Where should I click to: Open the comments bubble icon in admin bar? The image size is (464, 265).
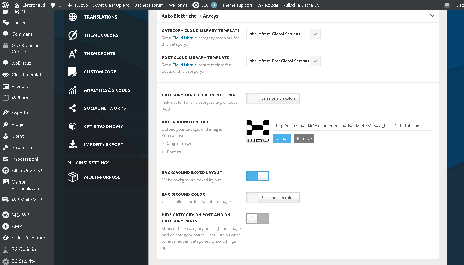(53, 5)
